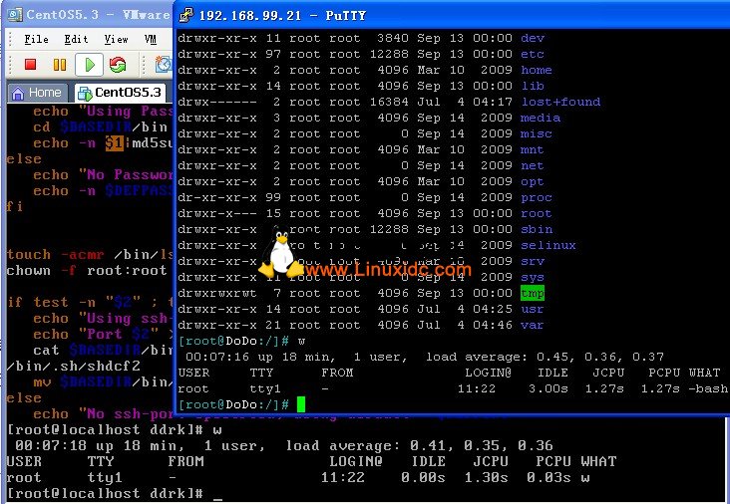Click the '3.00s' idle value in PuTTY

coord(547,388)
